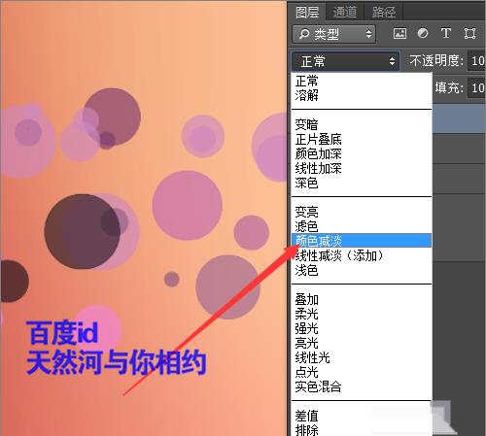Choose 变亮 blend mode
This screenshot has height=436, width=486.
(x=362, y=212)
